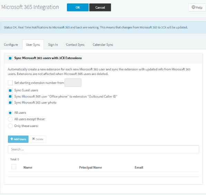Image resolution: width=206 pixels, height=195 pixels.
Task: Toggle Office phone to Outbound Caller ID sync
Action: 10,96
